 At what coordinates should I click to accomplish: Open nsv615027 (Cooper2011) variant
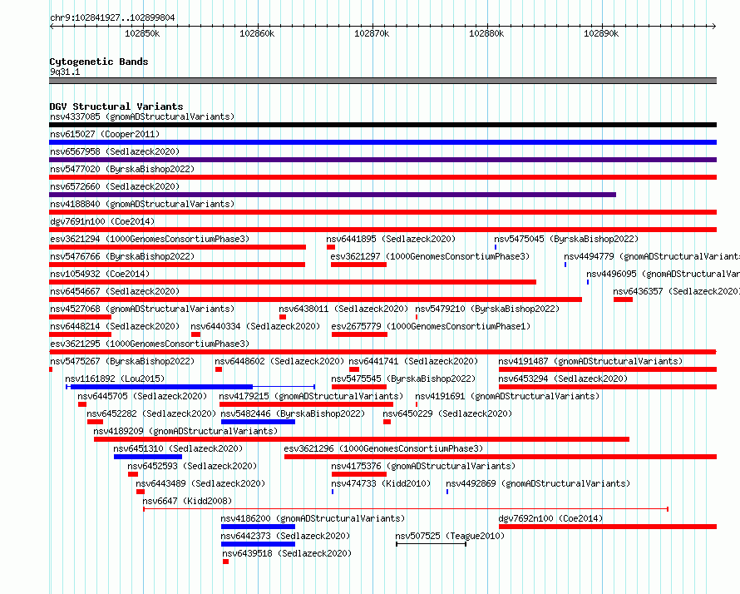coord(105,134)
